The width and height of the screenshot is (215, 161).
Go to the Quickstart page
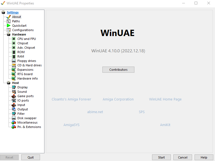(19, 26)
